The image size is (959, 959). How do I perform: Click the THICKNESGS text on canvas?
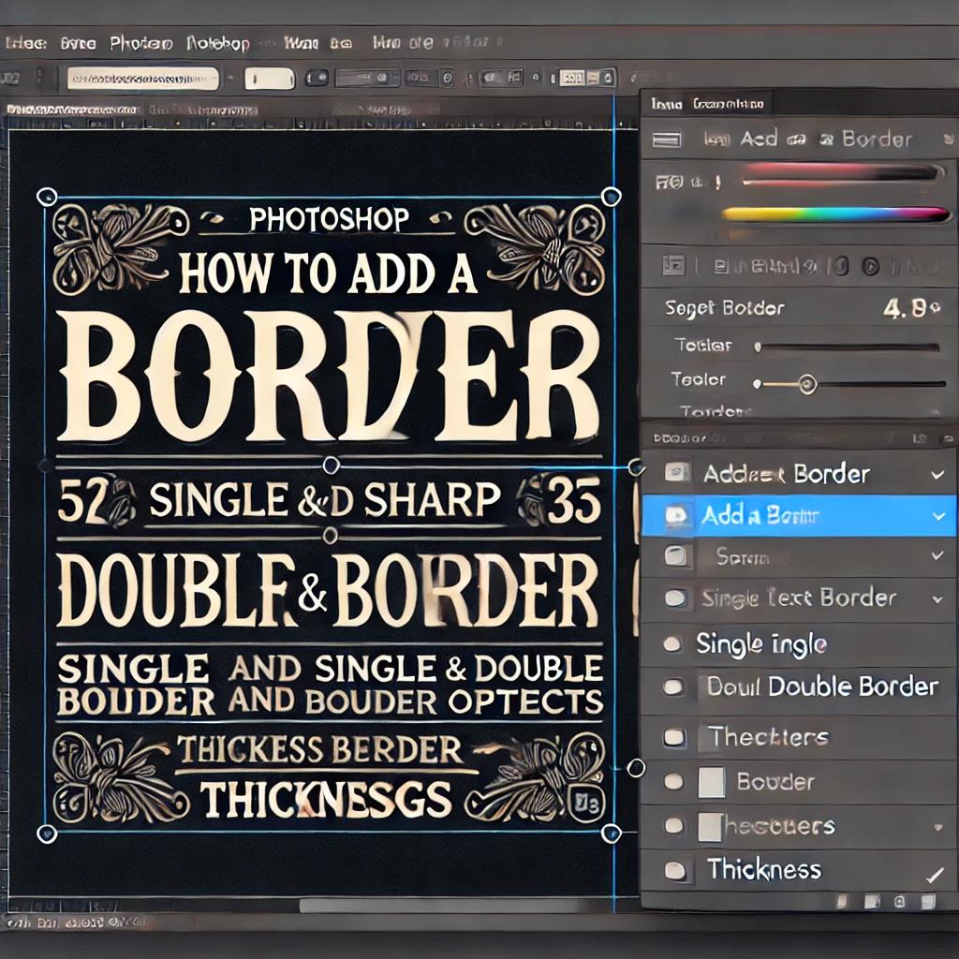[x=327, y=800]
